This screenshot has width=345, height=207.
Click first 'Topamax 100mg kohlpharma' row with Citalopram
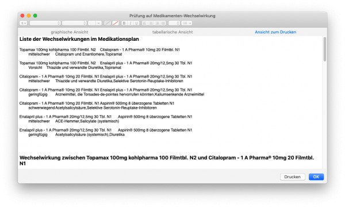point(99,50)
